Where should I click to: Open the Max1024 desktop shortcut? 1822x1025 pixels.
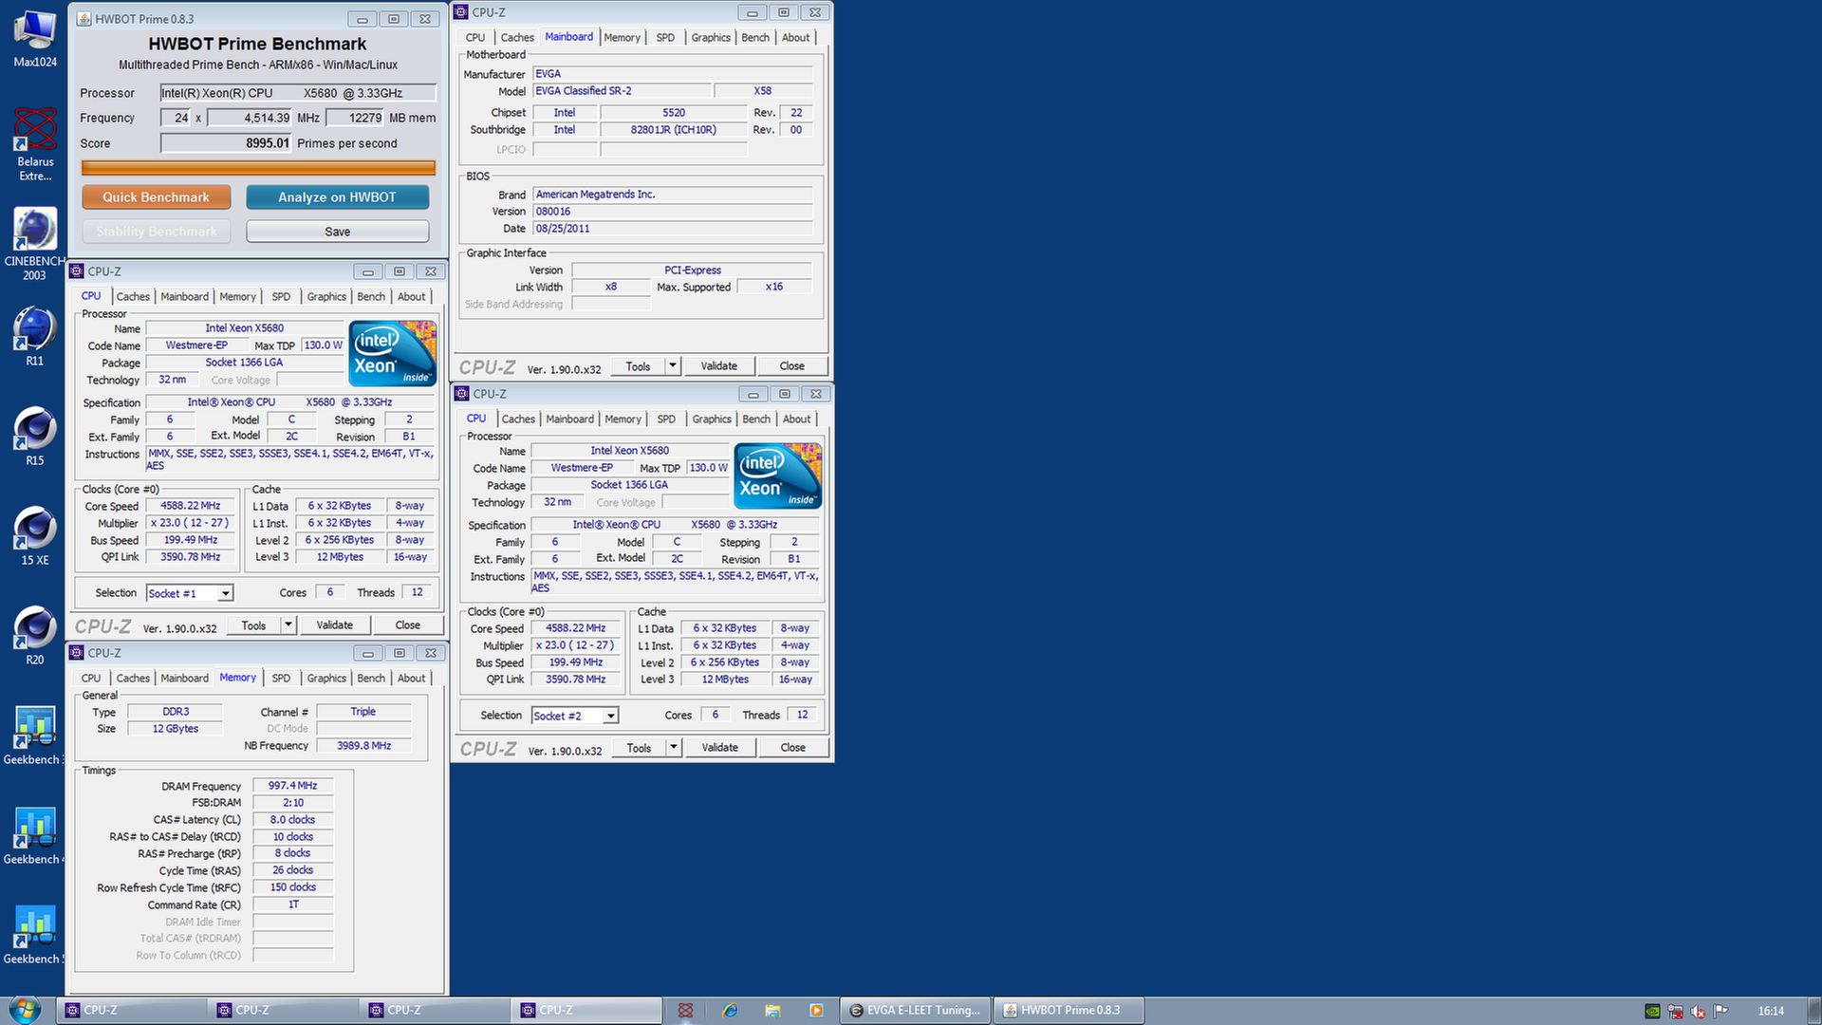point(35,38)
